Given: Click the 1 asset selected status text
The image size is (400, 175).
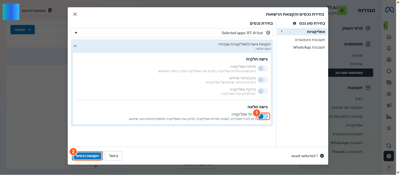Looking at the screenshot, I should pyautogui.click(x=305, y=156).
